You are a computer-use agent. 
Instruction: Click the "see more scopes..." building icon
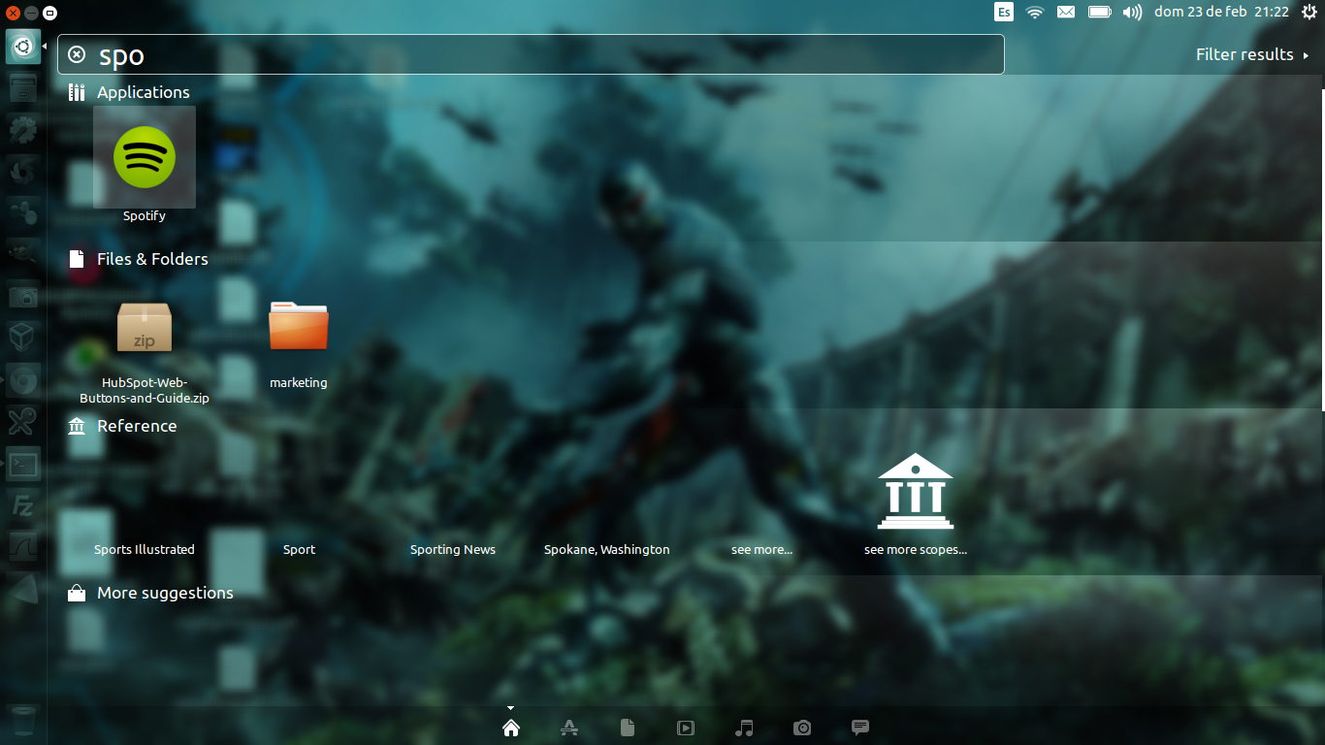(916, 492)
